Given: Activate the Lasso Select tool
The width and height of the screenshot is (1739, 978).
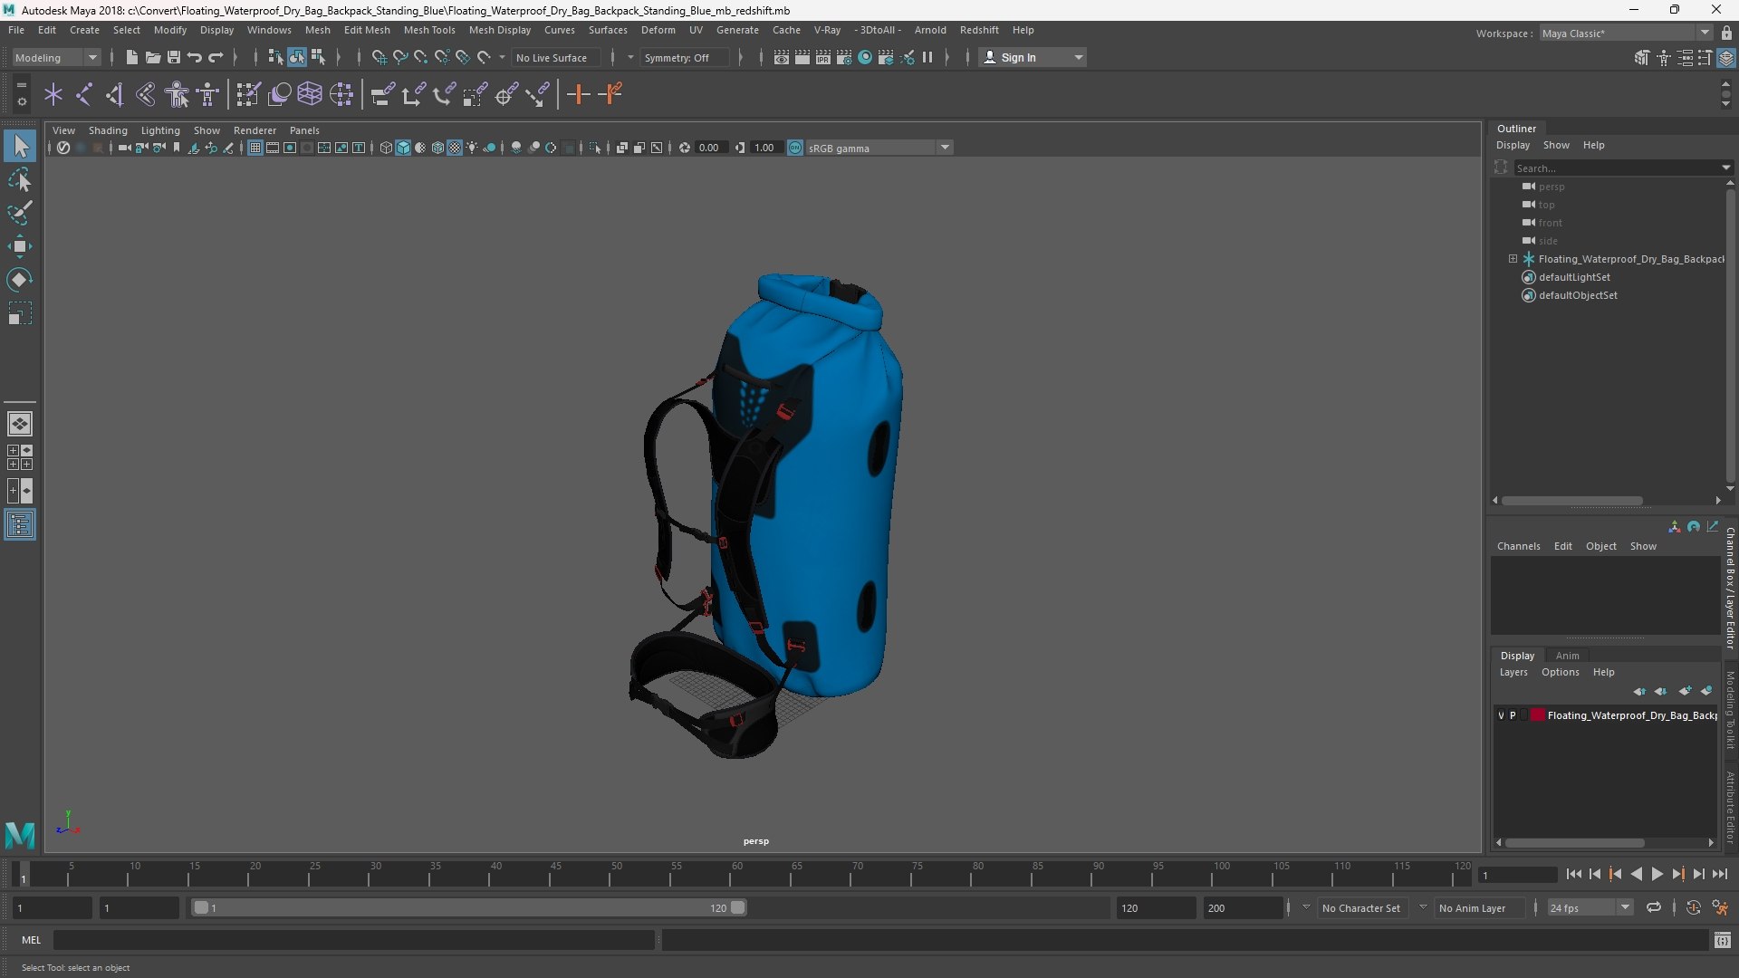Looking at the screenshot, I should [x=20, y=179].
